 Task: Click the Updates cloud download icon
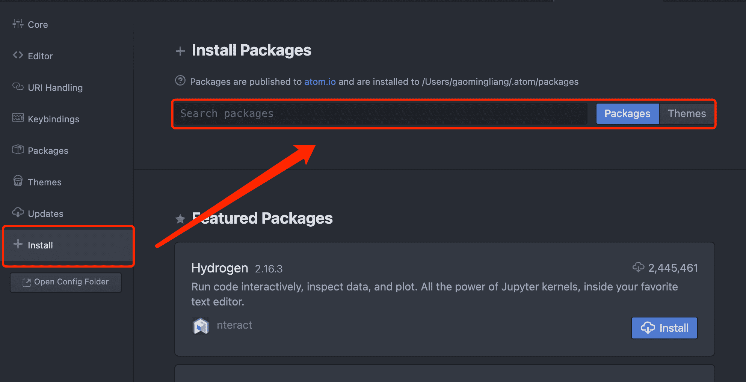[18, 213]
